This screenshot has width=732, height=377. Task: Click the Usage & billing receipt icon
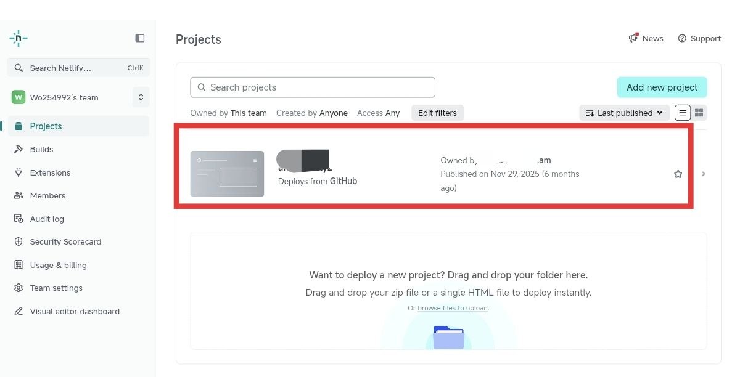coord(19,264)
